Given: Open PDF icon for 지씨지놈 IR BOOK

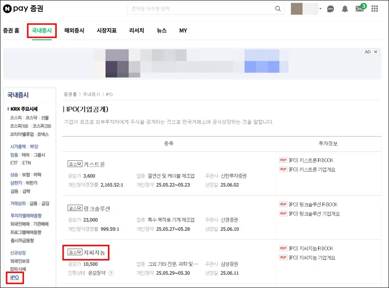Looking at the screenshot, I should (283, 248).
